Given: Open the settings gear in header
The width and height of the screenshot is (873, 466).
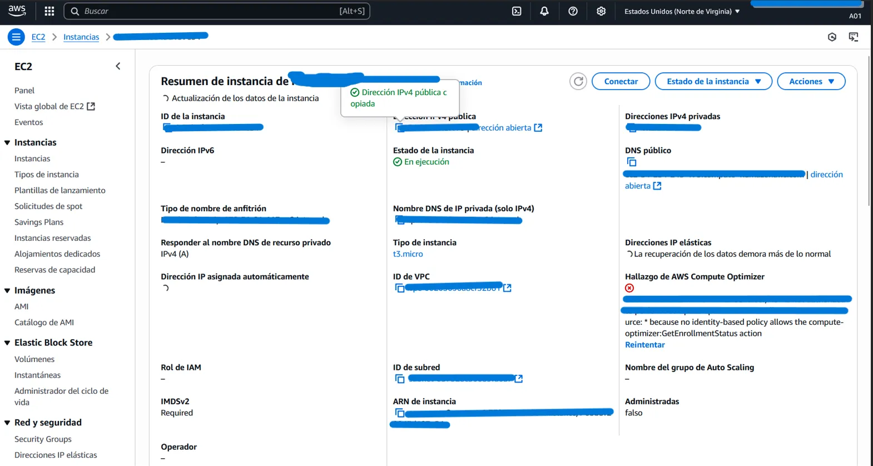Looking at the screenshot, I should tap(601, 11).
